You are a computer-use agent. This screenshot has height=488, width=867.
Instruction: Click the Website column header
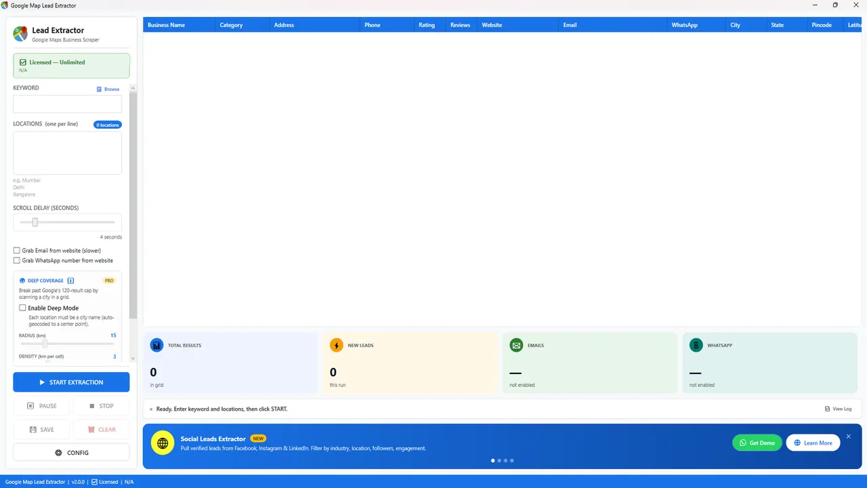pos(518,25)
